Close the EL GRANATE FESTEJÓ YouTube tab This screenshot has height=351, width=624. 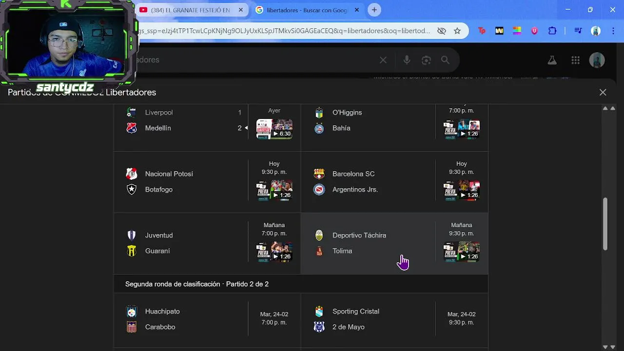pos(241,10)
